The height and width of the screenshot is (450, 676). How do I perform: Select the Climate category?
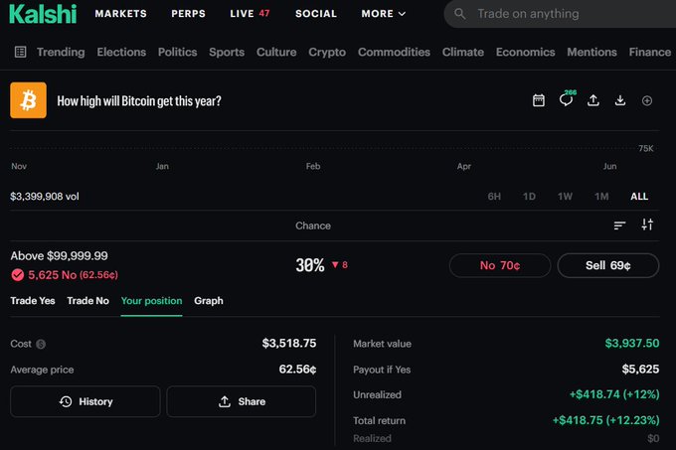[x=463, y=52]
